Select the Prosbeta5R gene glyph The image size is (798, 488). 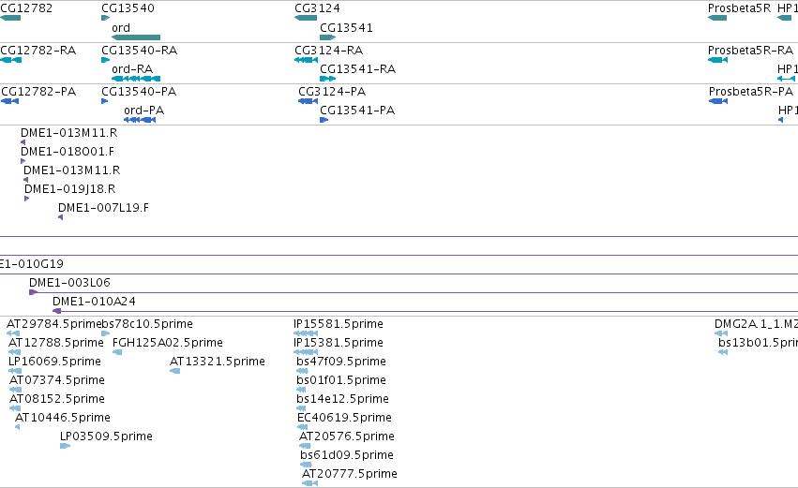(x=717, y=18)
